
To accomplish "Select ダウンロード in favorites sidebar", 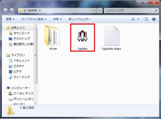I will (x=21, y=33).
